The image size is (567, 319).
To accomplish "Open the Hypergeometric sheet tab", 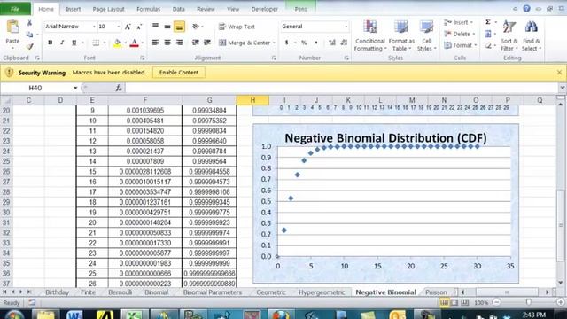I will [x=322, y=292].
